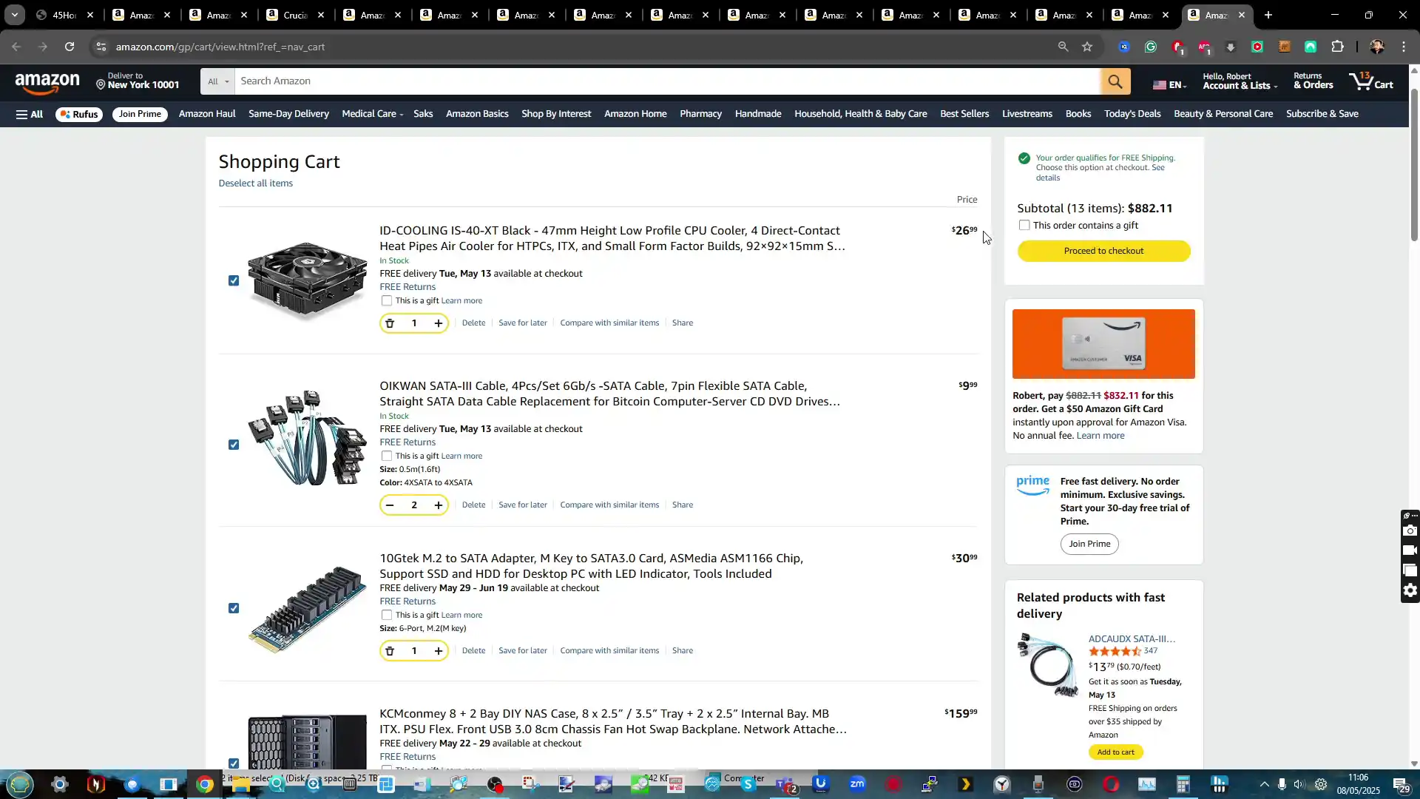Click the trash icon for ID-COOLING cooler quantity

click(390, 323)
